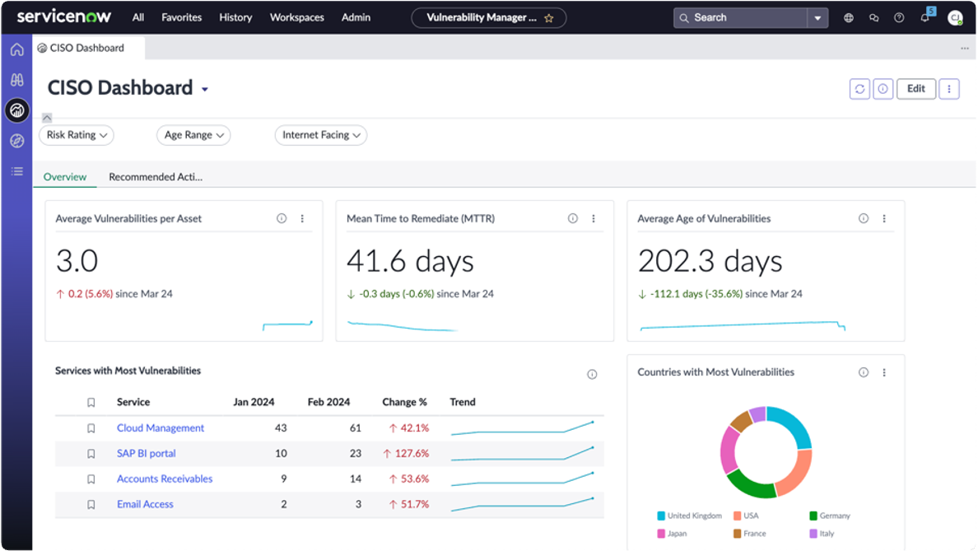Expand the Internet Facing filter dropdown

(x=321, y=135)
